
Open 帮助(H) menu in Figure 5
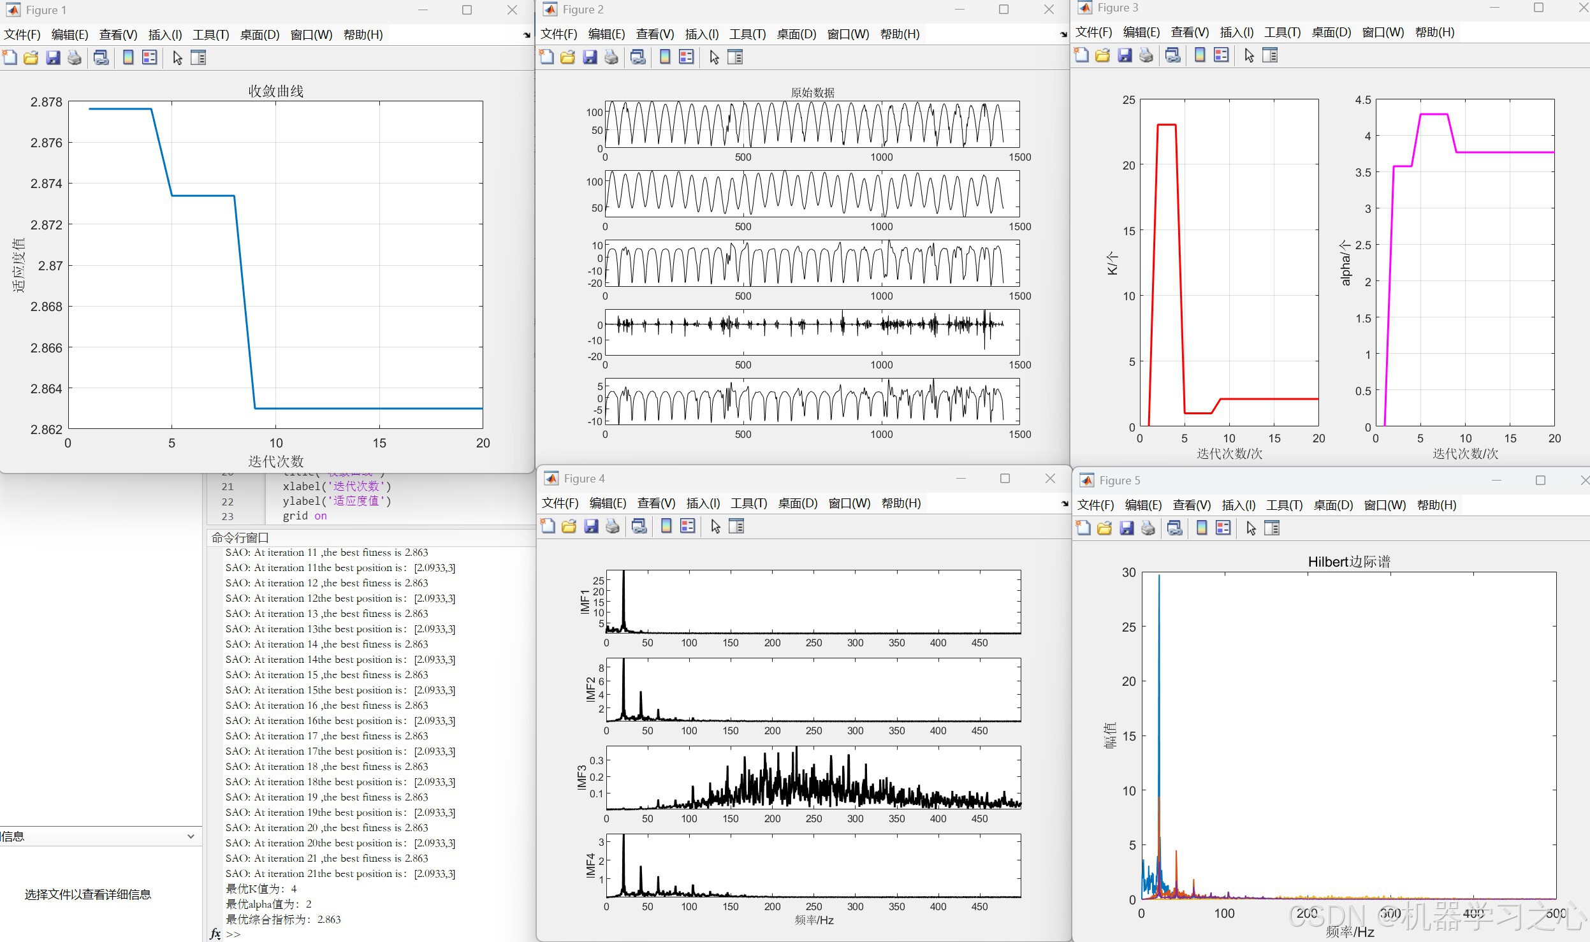tap(1437, 505)
